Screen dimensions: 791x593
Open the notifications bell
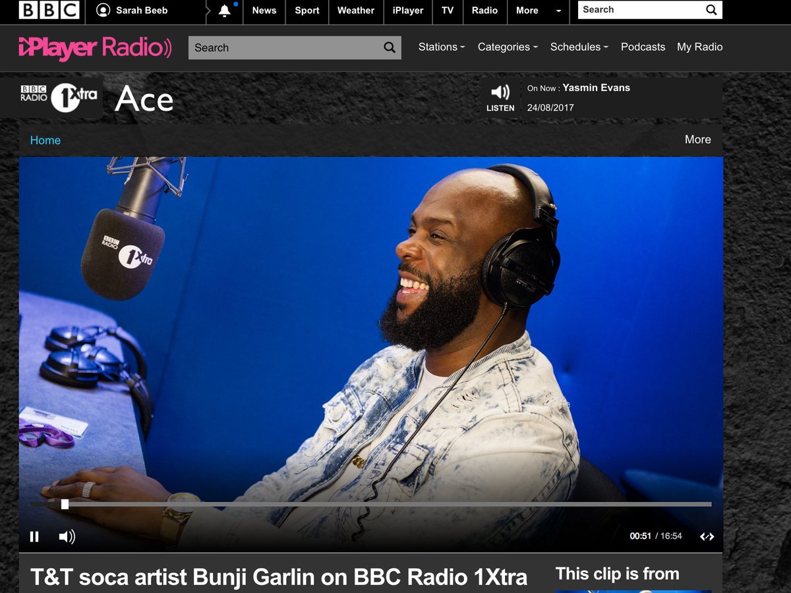(225, 11)
